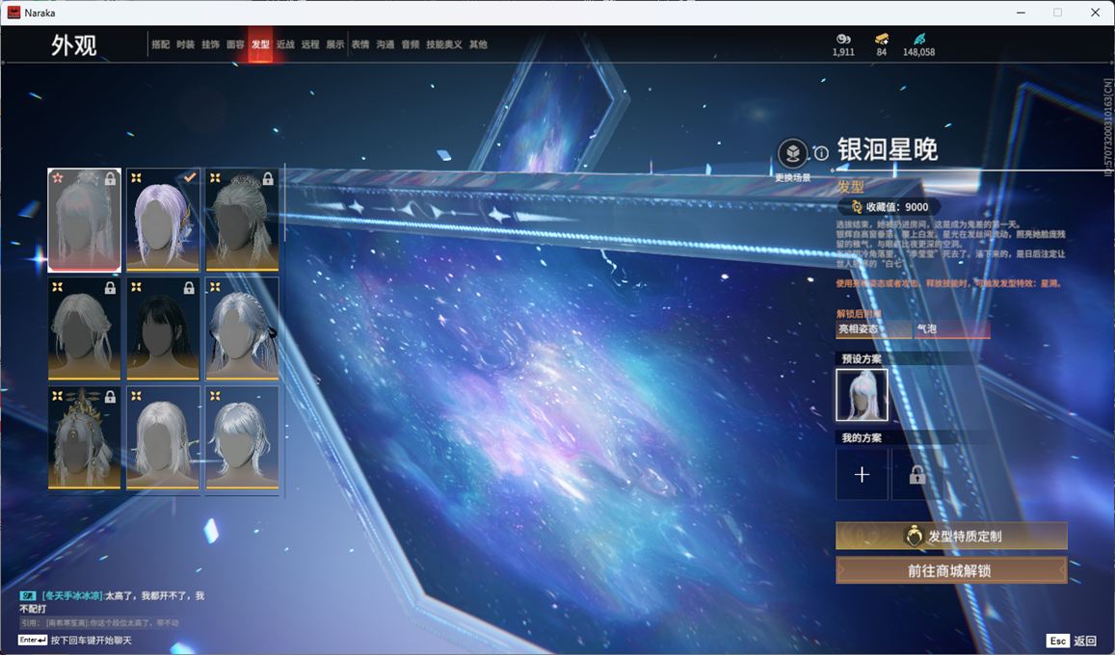Open the 表情 tab
The height and width of the screenshot is (655, 1115).
click(x=360, y=44)
